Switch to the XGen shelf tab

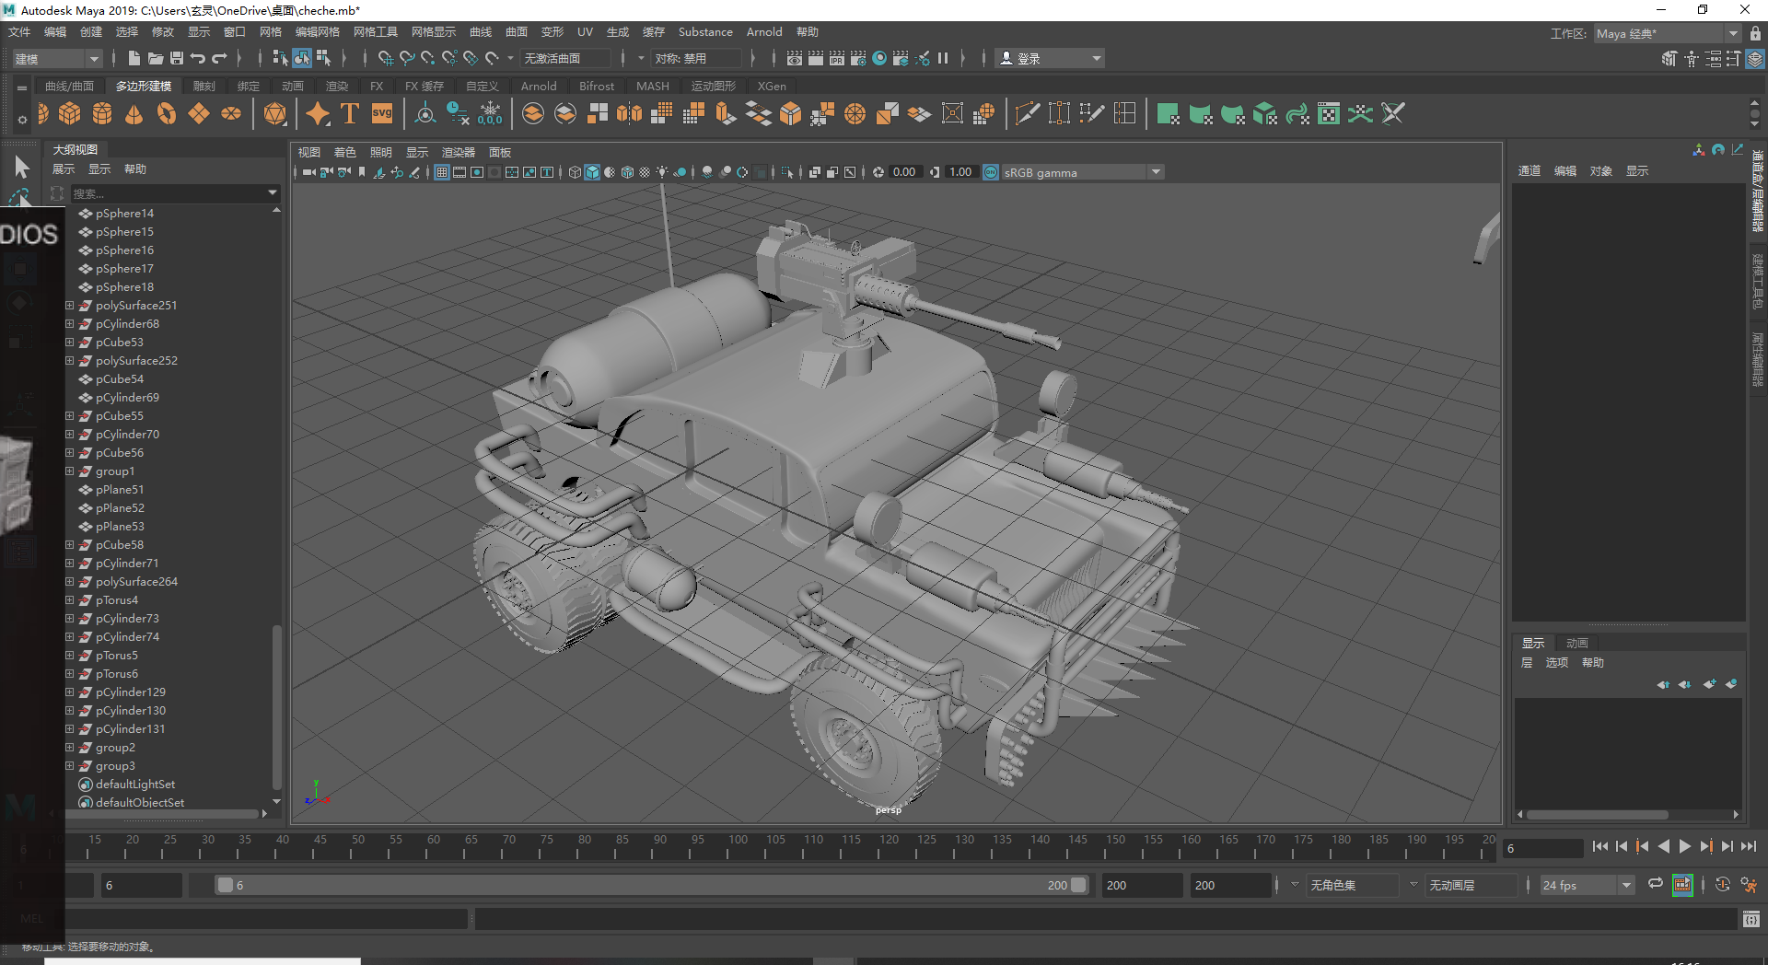click(x=772, y=87)
